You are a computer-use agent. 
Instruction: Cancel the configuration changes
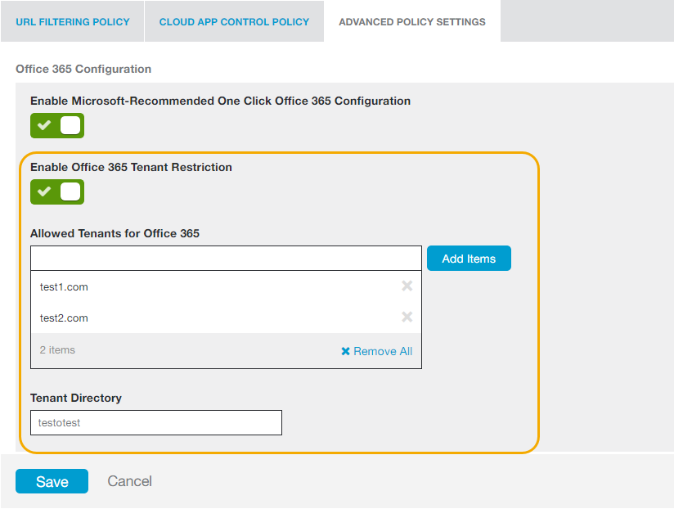tap(129, 481)
